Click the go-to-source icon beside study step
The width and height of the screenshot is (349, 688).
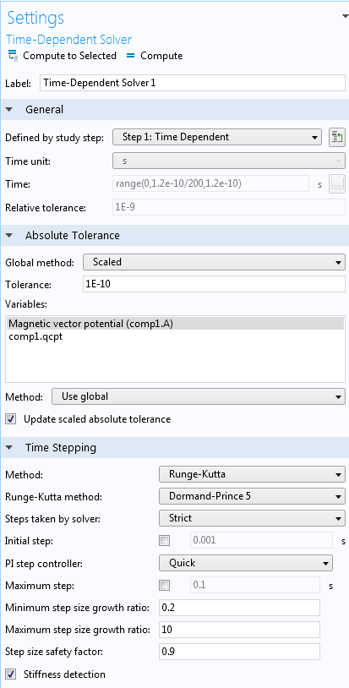[x=336, y=137]
